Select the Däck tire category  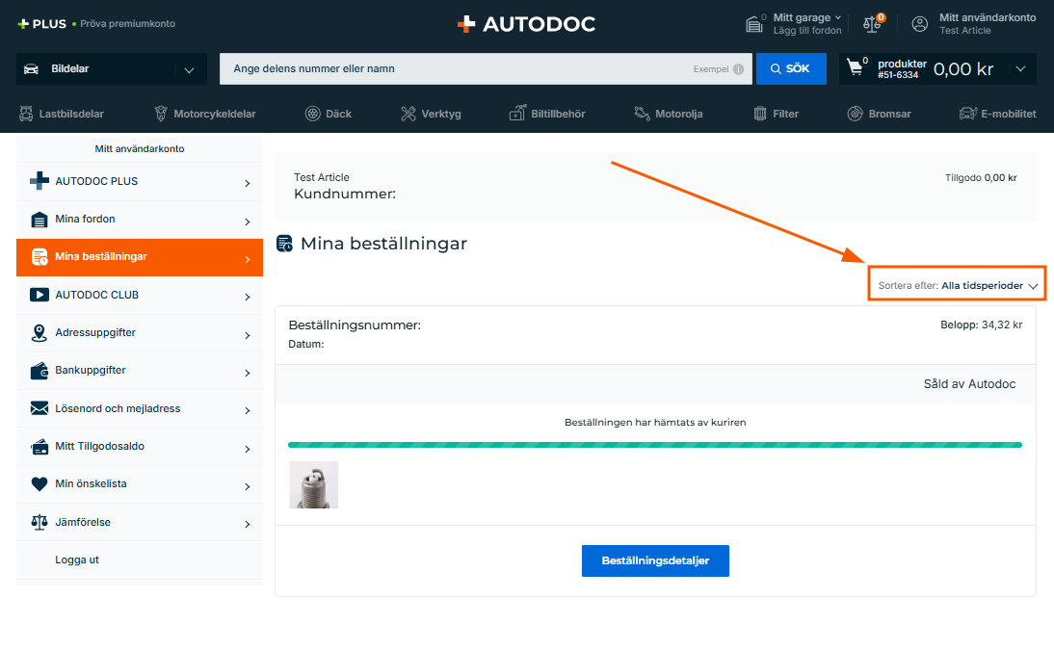(328, 114)
